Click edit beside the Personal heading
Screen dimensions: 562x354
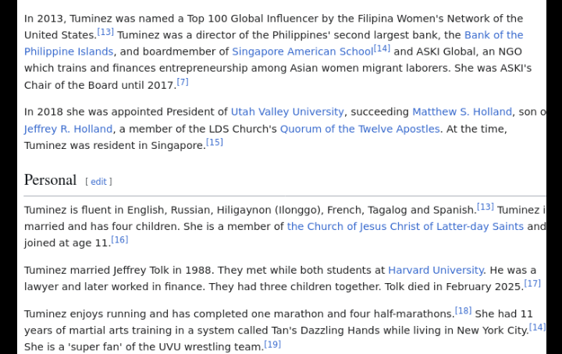pos(98,182)
